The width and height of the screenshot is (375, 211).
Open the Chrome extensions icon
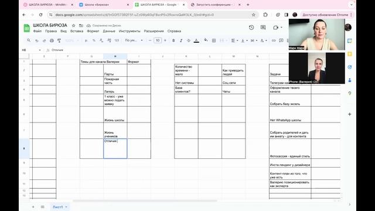(265, 15)
